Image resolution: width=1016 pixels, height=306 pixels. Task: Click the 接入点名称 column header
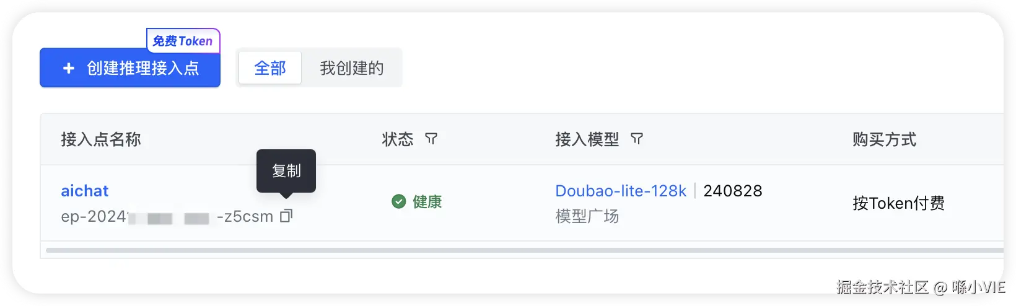(101, 139)
